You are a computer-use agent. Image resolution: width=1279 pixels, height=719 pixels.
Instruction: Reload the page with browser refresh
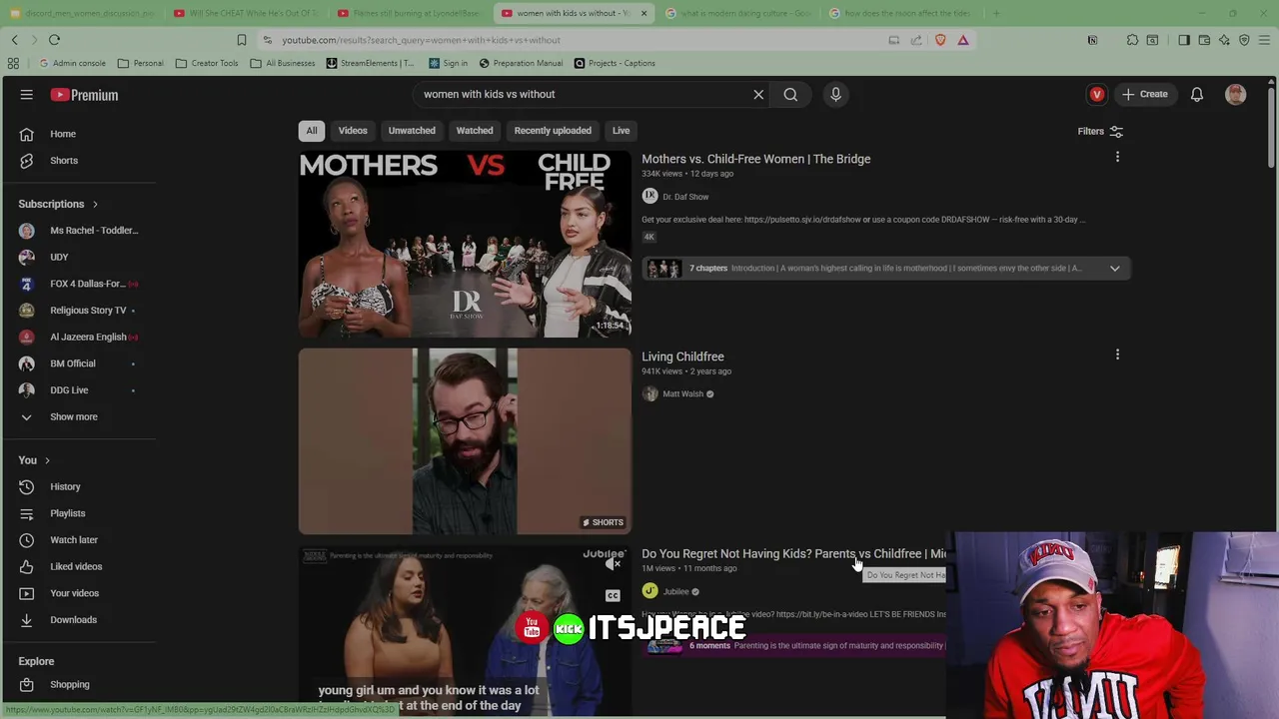pos(54,40)
